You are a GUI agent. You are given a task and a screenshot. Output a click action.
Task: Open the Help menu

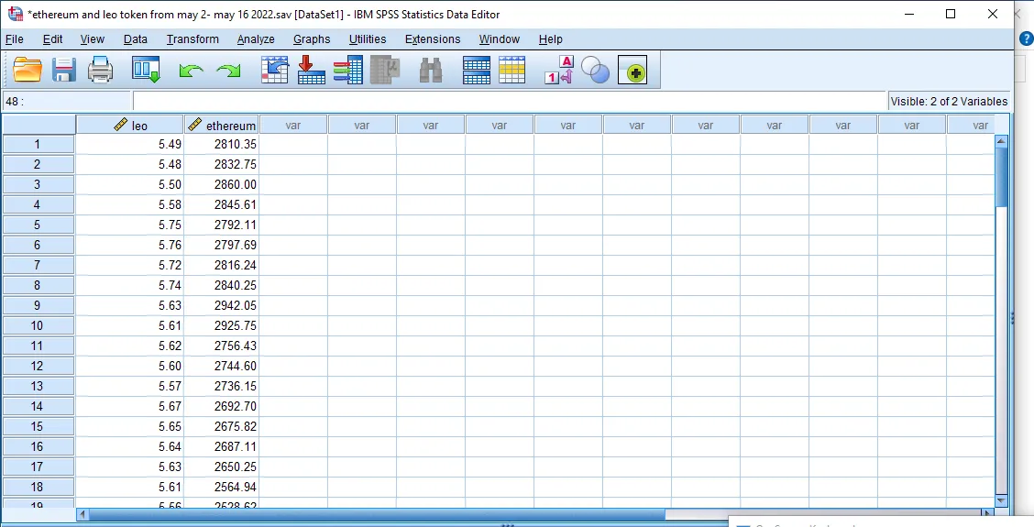(x=551, y=39)
